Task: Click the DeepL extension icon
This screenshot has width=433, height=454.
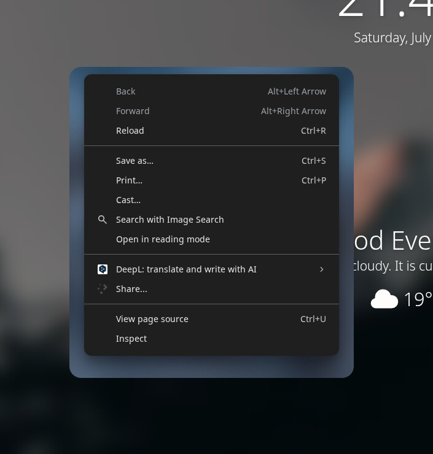Action: coord(103,269)
